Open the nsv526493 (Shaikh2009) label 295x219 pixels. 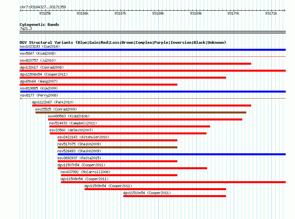point(79,151)
